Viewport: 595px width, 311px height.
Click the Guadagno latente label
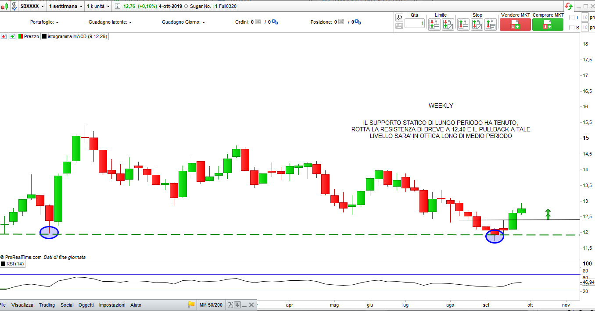108,22
